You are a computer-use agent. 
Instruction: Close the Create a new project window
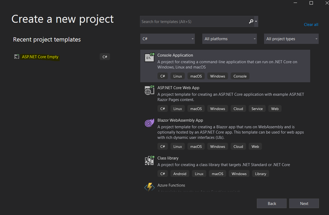click(327, 3)
